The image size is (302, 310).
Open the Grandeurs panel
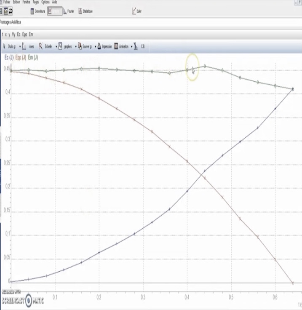pyautogui.click(x=38, y=11)
